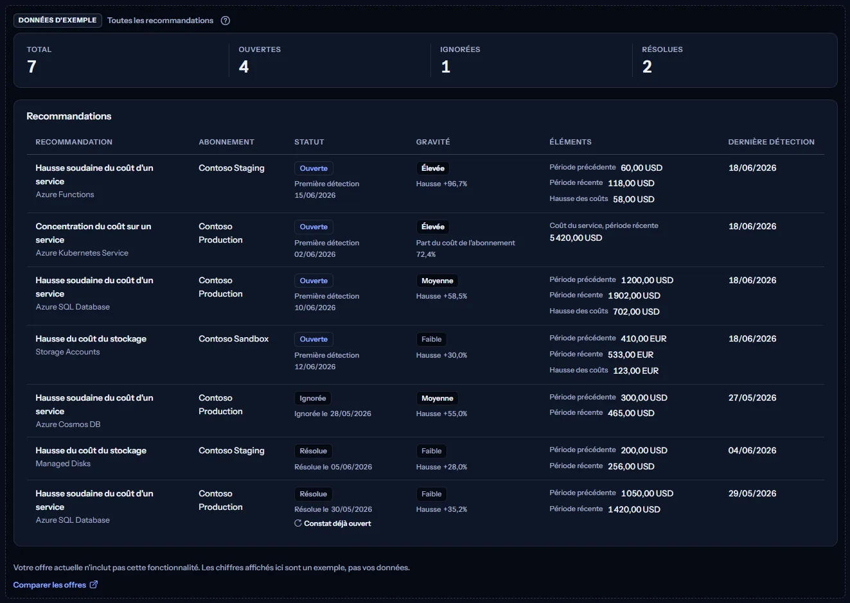Click the Moyenne badge in the Azure Cosmos DB row
The height and width of the screenshot is (603, 850).
click(438, 398)
